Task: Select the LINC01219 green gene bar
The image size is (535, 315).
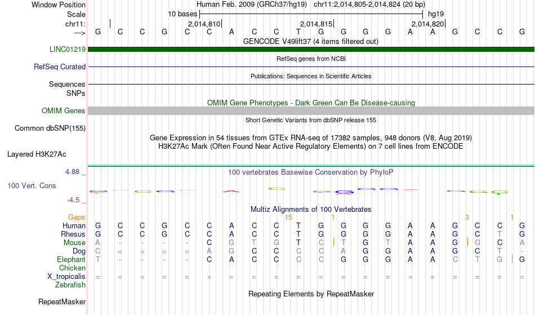Action: pyautogui.click(x=311, y=49)
